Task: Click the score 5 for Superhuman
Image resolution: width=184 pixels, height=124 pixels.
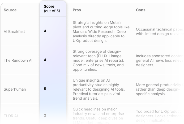Action: [45, 89]
